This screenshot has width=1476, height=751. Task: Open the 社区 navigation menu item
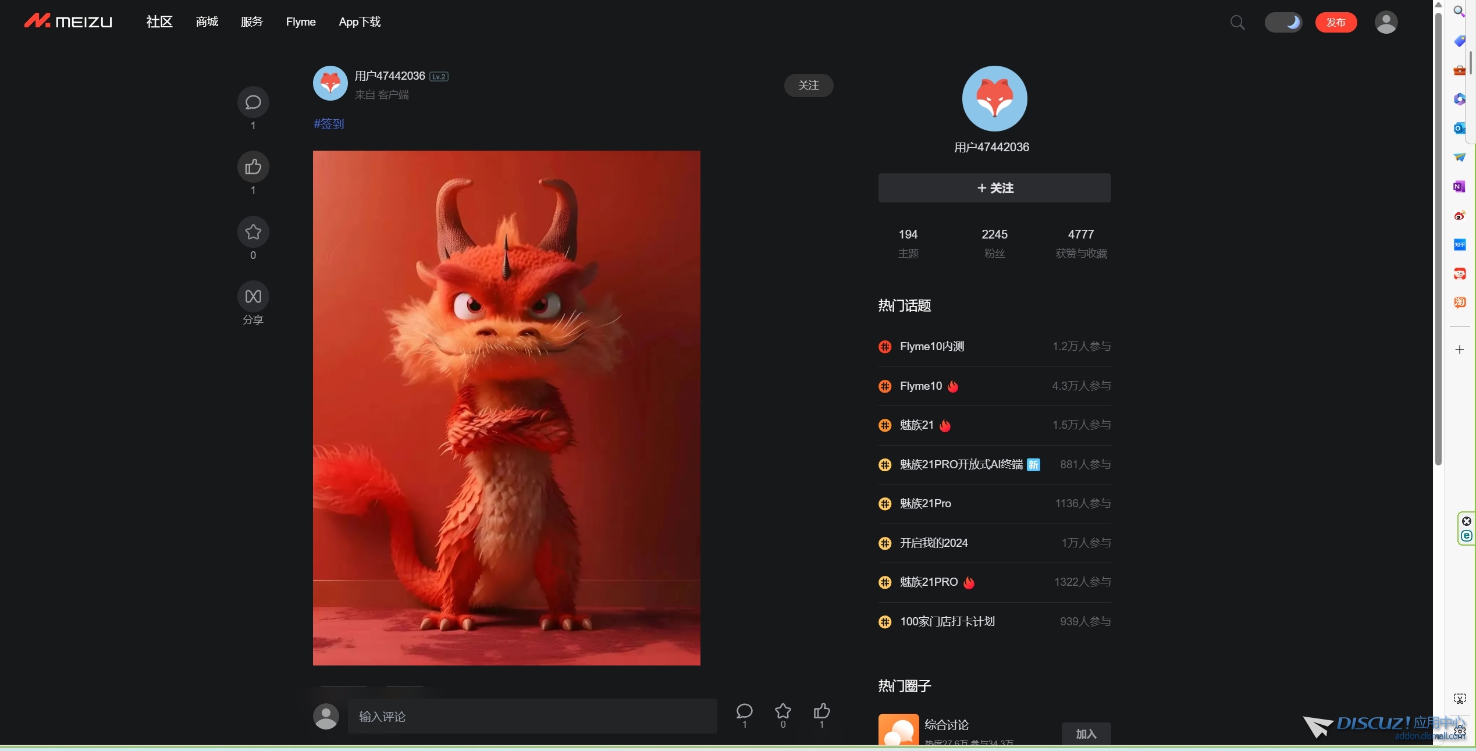point(159,22)
